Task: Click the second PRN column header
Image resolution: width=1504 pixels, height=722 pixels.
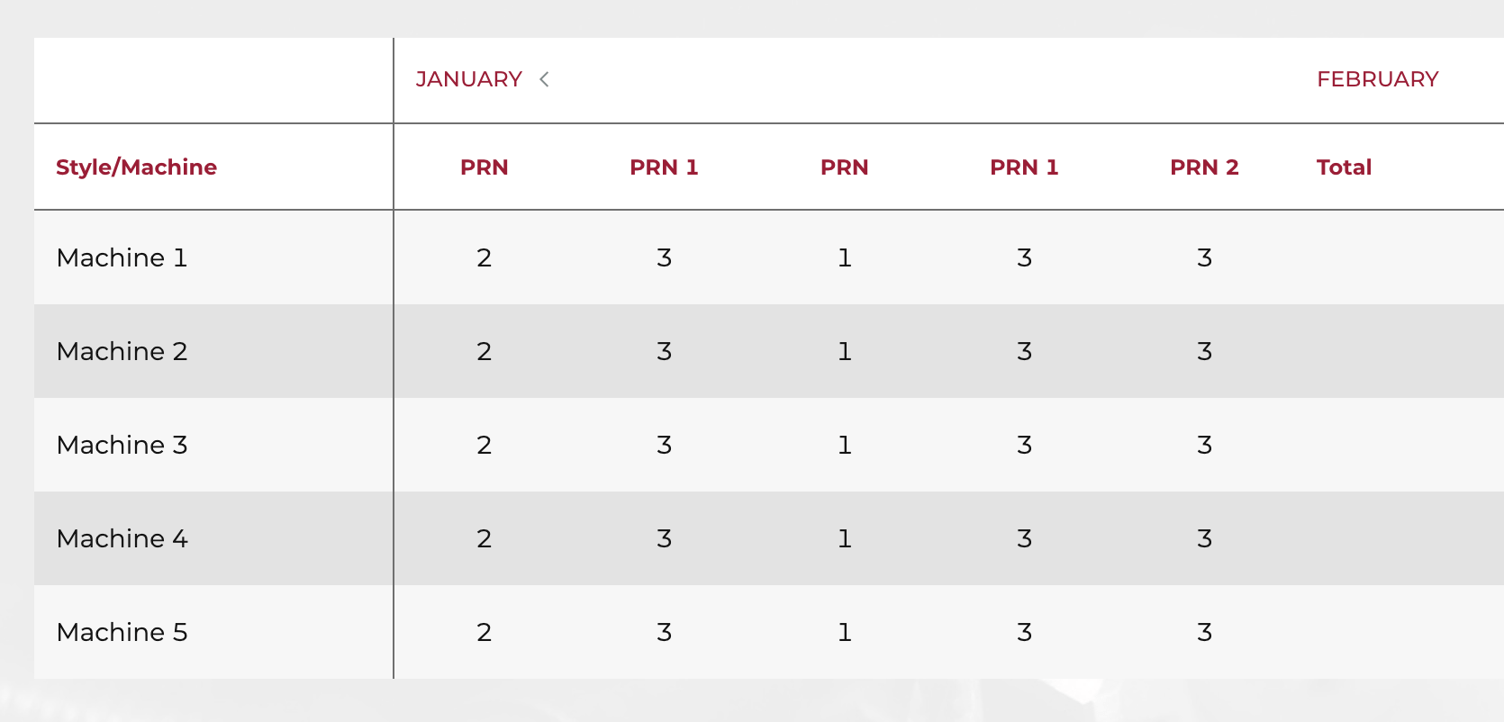Action: pyautogui.click(x=844, y=167)
